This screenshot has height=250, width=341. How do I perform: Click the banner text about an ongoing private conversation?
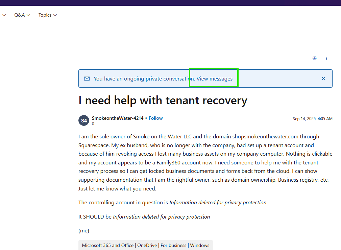(144, 78)
